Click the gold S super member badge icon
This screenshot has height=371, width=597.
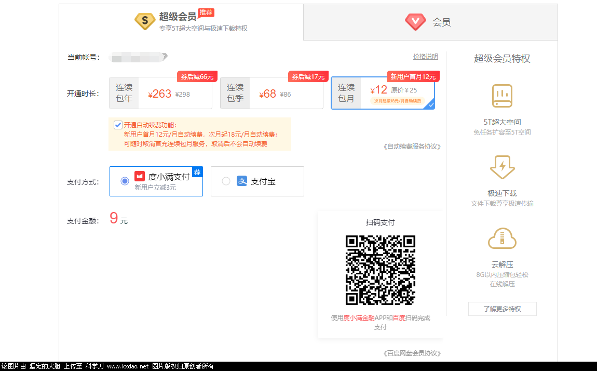(x=145, y=21)
